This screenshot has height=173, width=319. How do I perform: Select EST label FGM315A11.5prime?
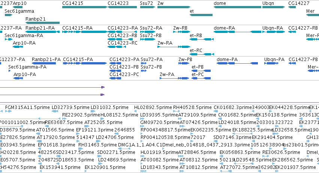coord(27,107)
